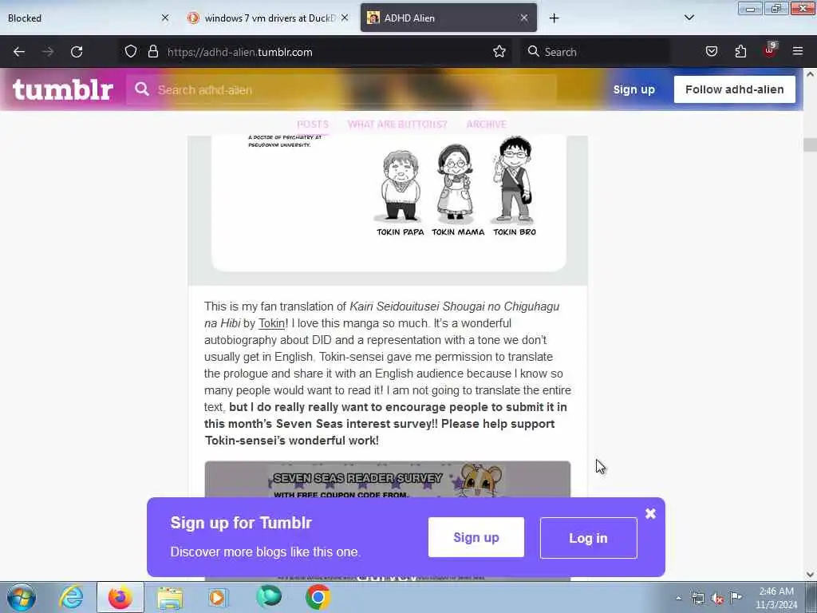Viewport: 817px width, 613px height.
Task: Launch Google Chrome from taskbar
Action: (318, 597)
